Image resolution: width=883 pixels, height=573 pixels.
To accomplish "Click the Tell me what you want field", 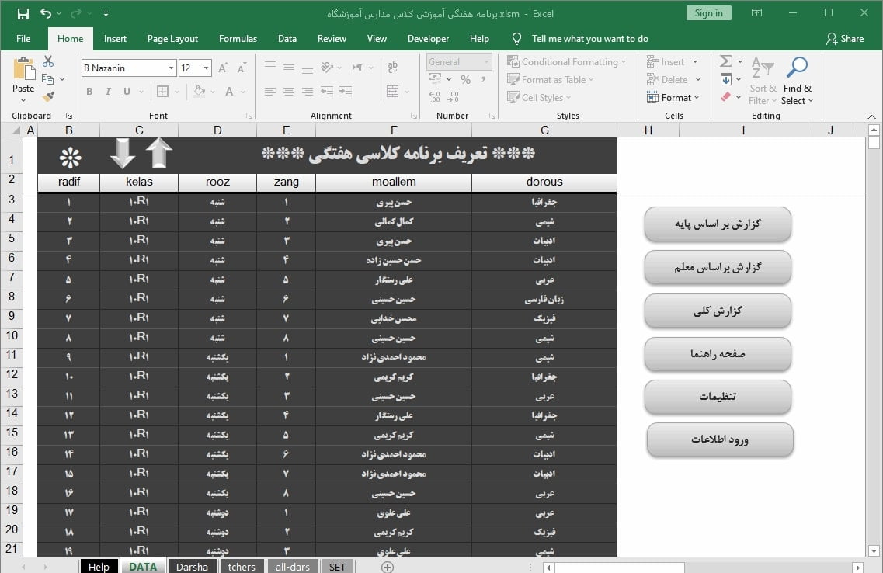I will (589, 38).
